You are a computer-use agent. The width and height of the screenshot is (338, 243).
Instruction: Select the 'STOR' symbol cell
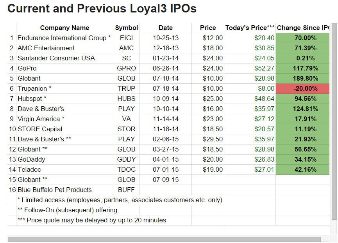click(x=126, y=129)
